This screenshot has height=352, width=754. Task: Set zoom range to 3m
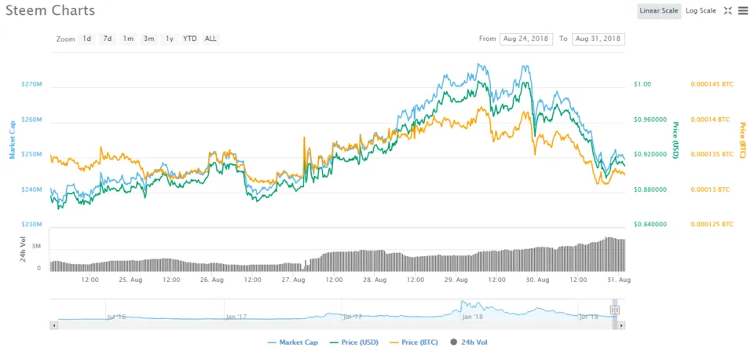148,39
